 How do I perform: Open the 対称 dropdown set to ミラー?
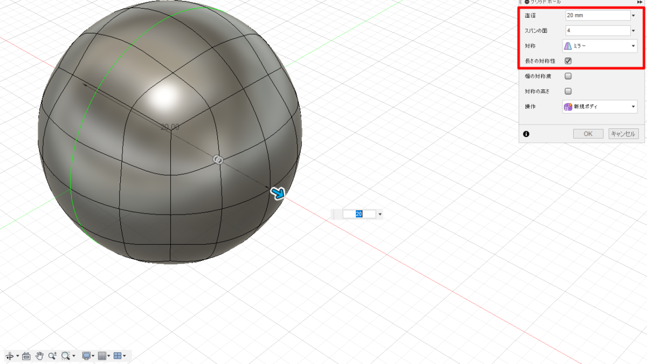(600, 46)
